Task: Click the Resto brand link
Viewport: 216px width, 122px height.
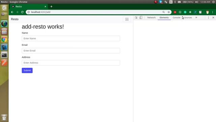Action: pos(15,19)
